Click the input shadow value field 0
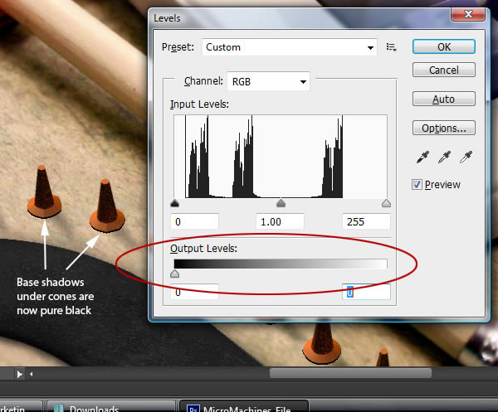The image size is (498, 412). [195, 221]
